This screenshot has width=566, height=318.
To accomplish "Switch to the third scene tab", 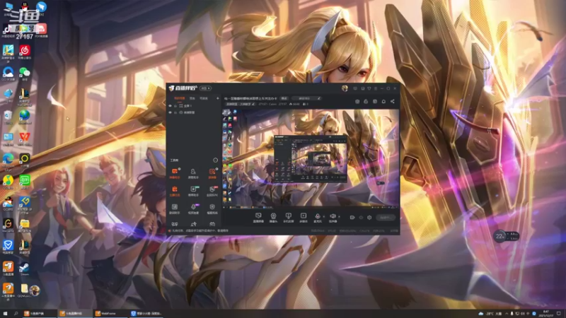I will click(204, 98).
